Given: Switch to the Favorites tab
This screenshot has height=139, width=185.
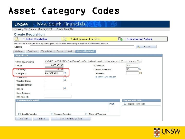Looking at the screenshot, I should tap(32, 51).
